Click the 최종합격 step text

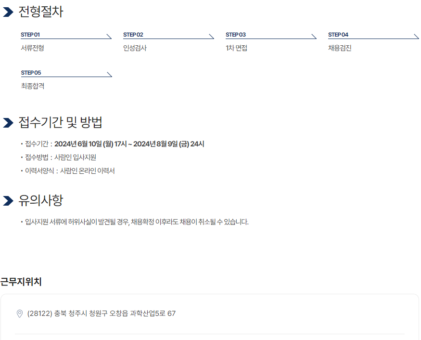coord(33,86)
